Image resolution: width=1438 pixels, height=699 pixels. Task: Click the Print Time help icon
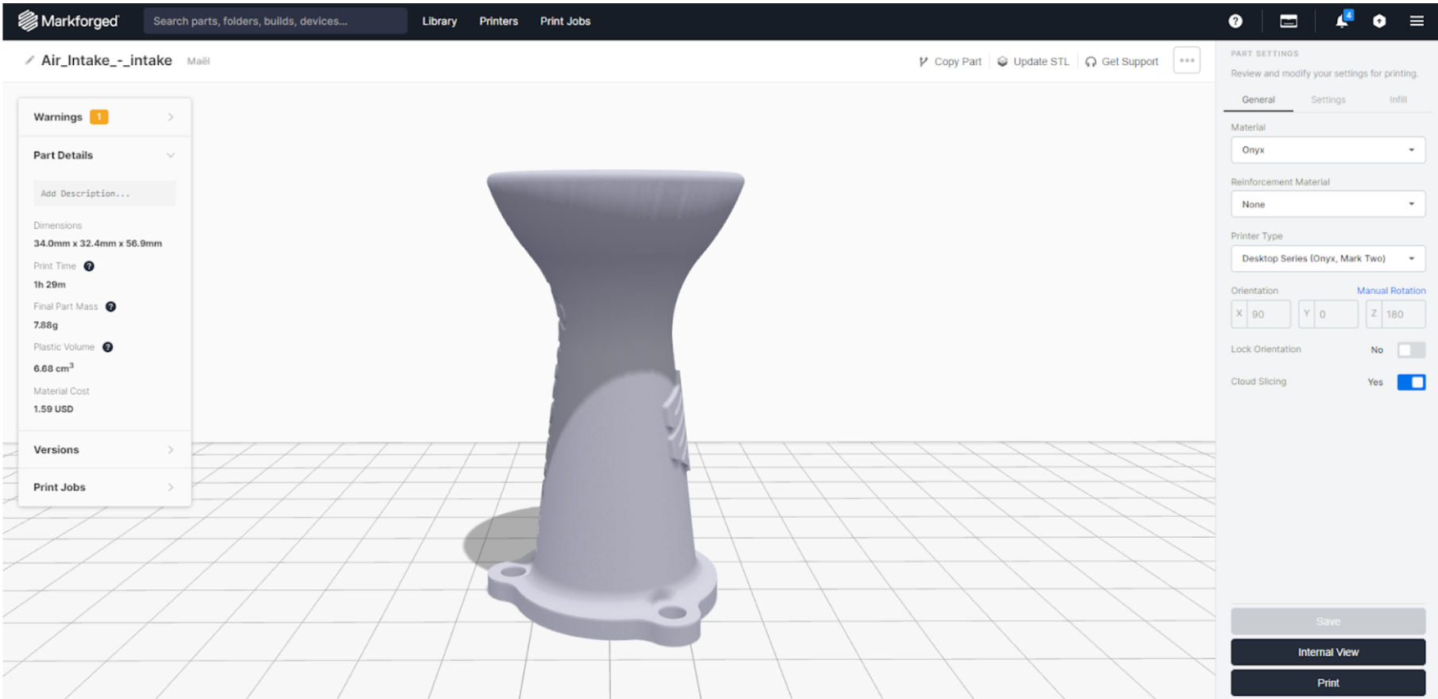point(89,266)
